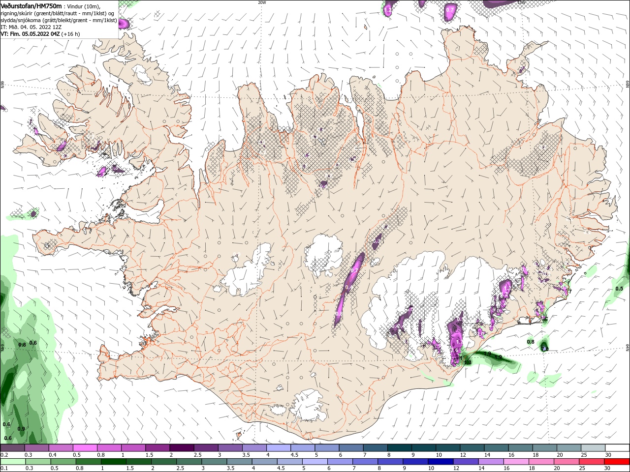The image size is (630, 472).
Task: Pick the pale green 0.1 swatch in bottom legend row
Action: tap(13, 462)
